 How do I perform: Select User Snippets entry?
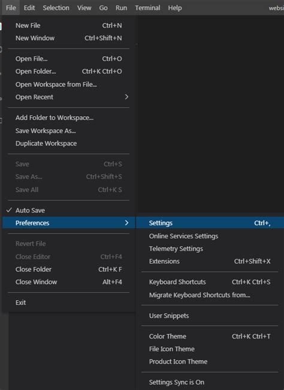coord(210,316)
